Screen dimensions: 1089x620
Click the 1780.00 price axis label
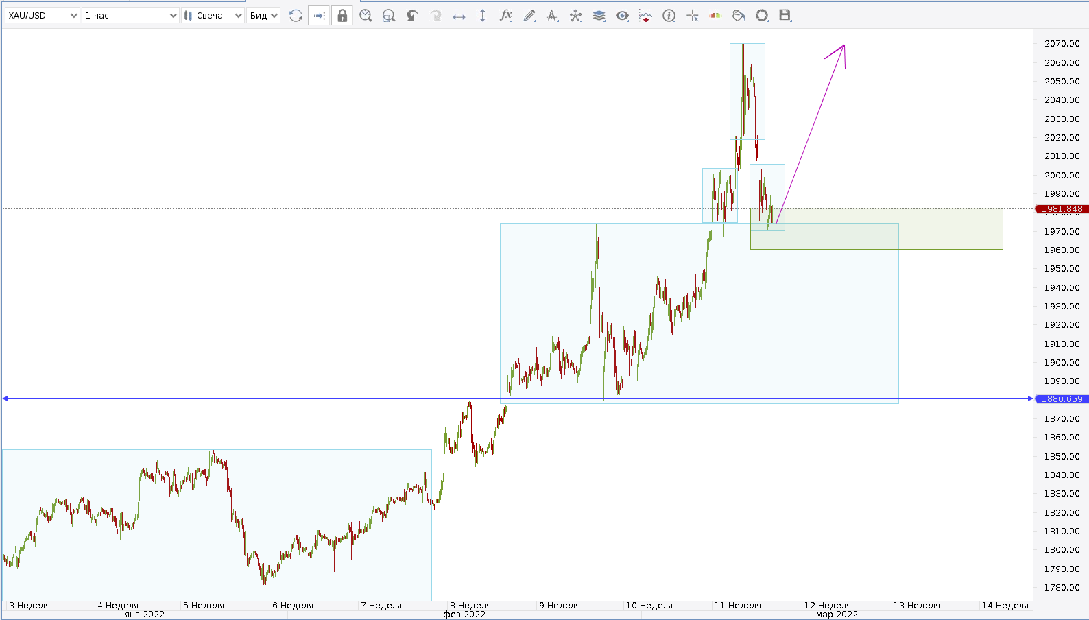1062,588
